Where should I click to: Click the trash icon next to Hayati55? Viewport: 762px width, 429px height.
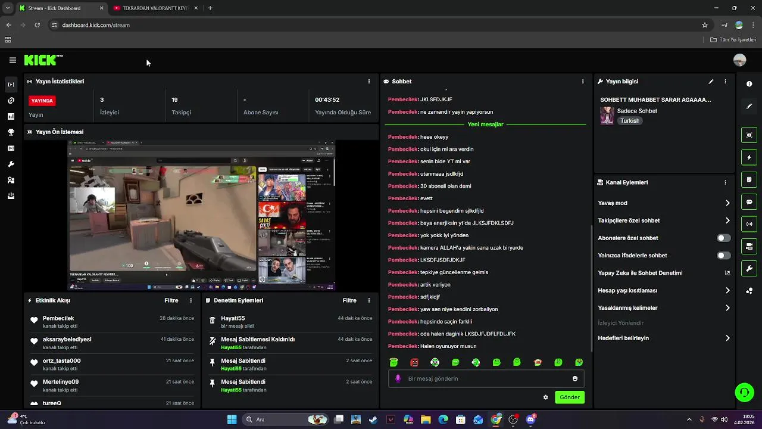coord(213,321)
